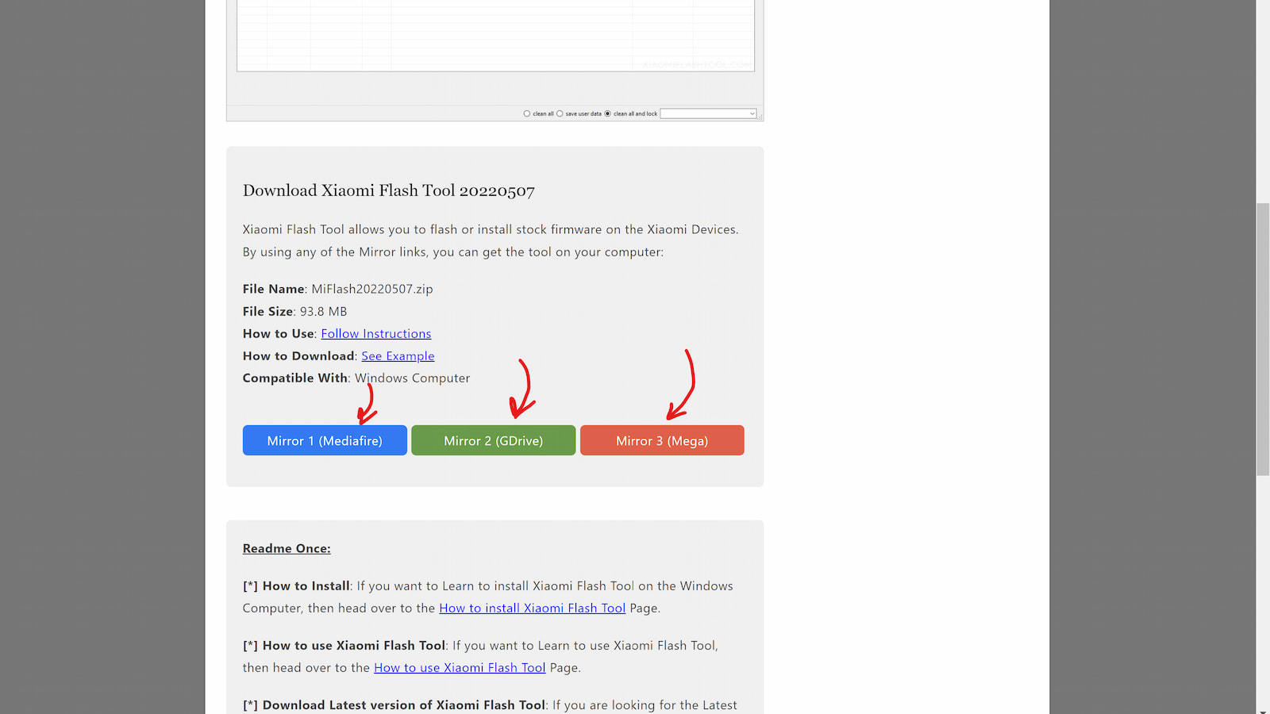The width and height of the screenshot is (1270, 714).
Task: Go to How to install Xiaomi Flash Tool page
Action: 532,608
